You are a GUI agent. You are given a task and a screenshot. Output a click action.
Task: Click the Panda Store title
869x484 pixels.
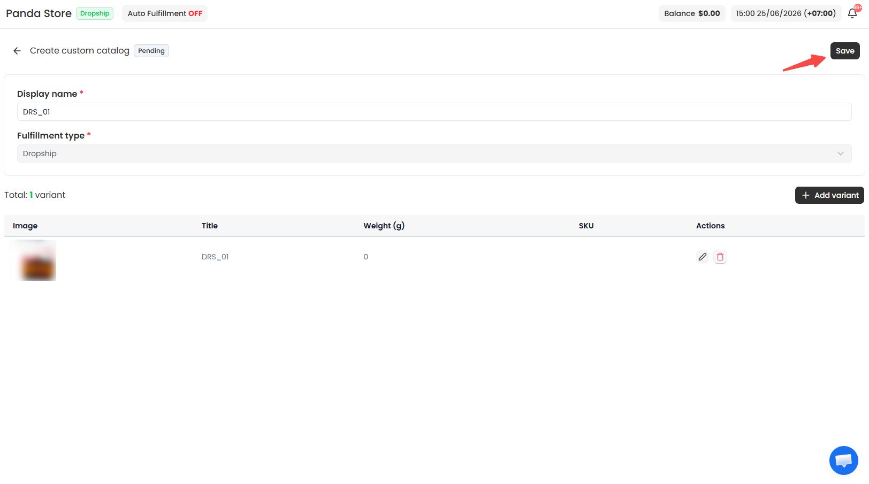click(x=39, y=13)
